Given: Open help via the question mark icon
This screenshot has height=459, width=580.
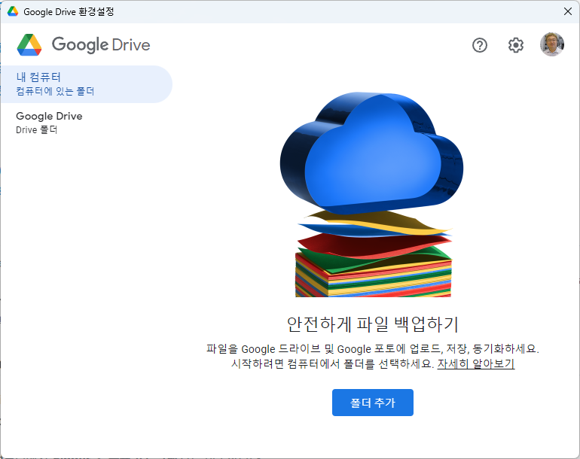Looking at the screenshot, I should click(480, 45).
